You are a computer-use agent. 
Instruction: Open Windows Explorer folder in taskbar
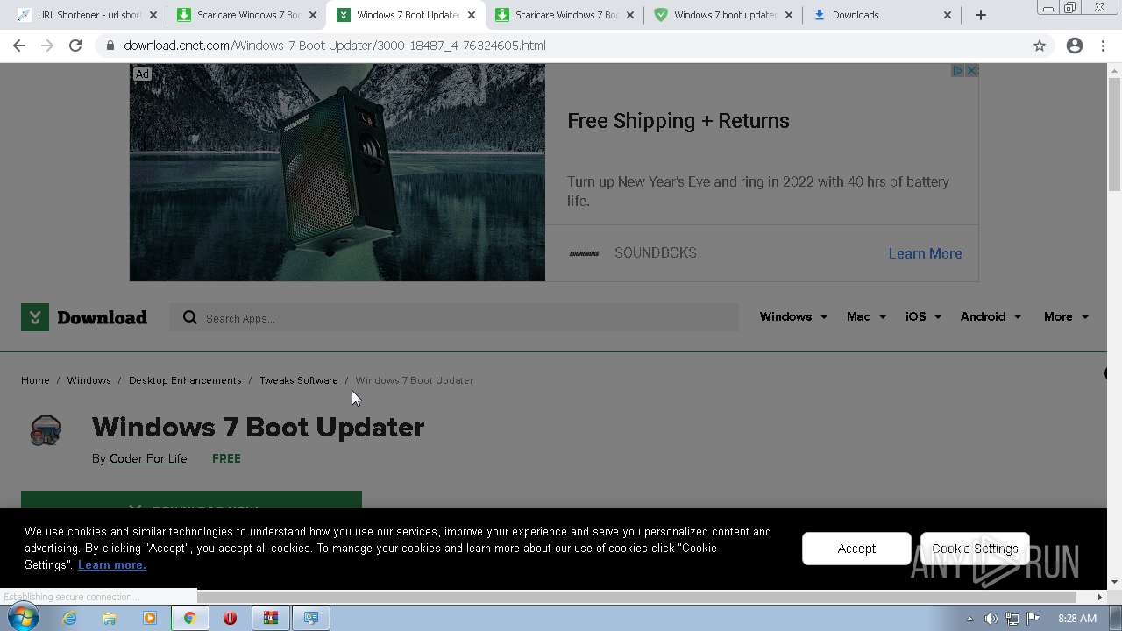pyautogui.click(x=110, y=618)
